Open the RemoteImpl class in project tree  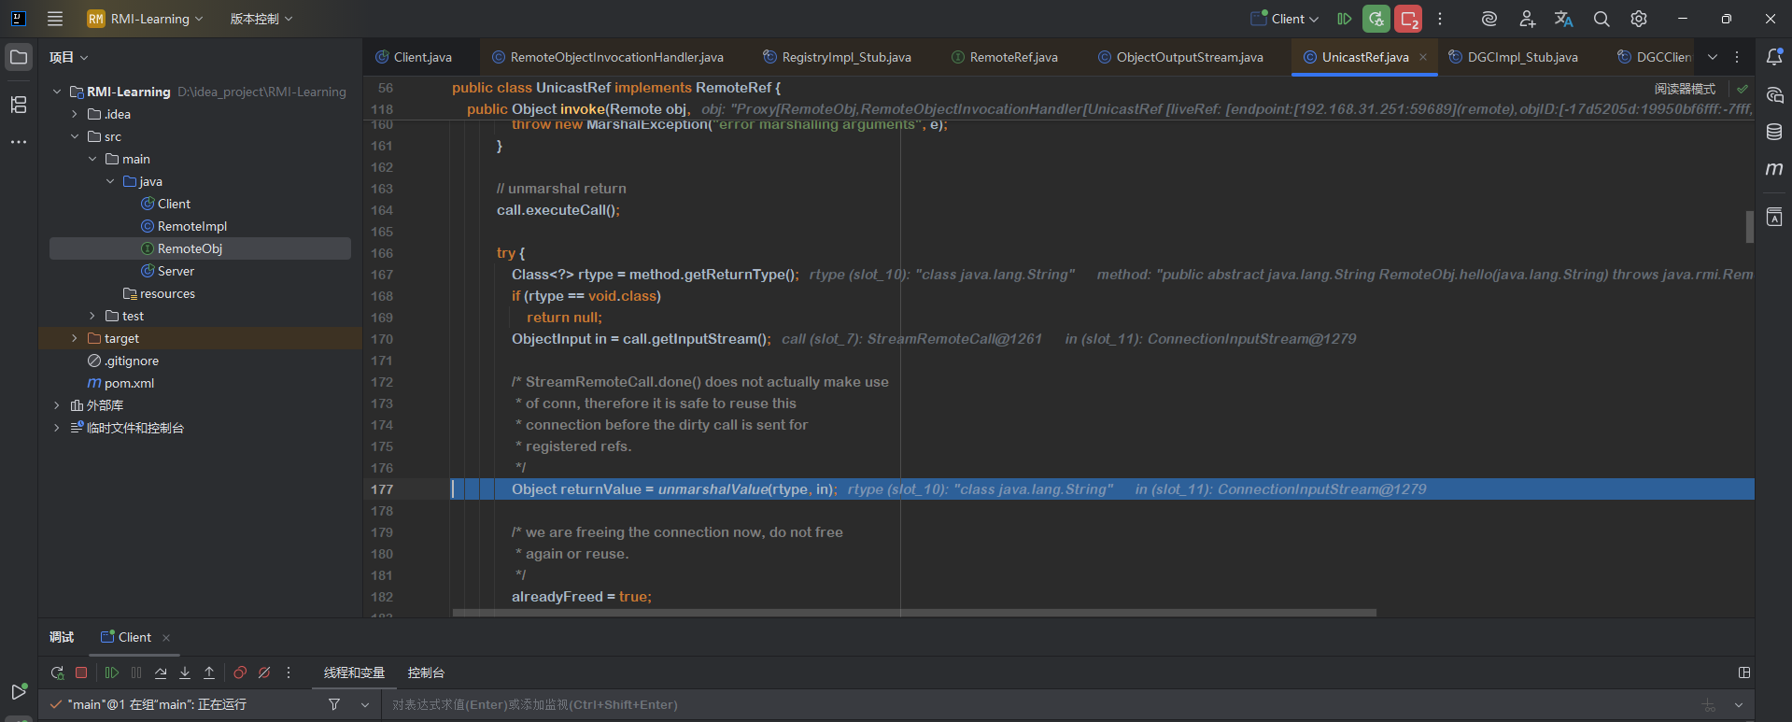coord(191,226)
